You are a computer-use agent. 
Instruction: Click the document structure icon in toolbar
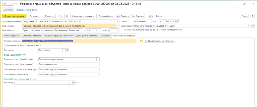(x=67, y=16)
